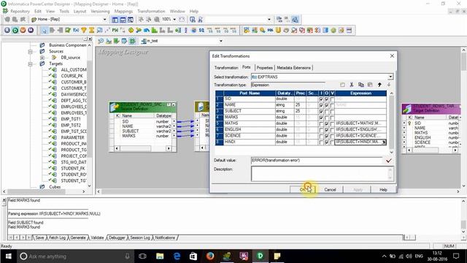Toggle the variable checkbox for SCIENCE
The image size is (467, 263).
click(332, 137)
